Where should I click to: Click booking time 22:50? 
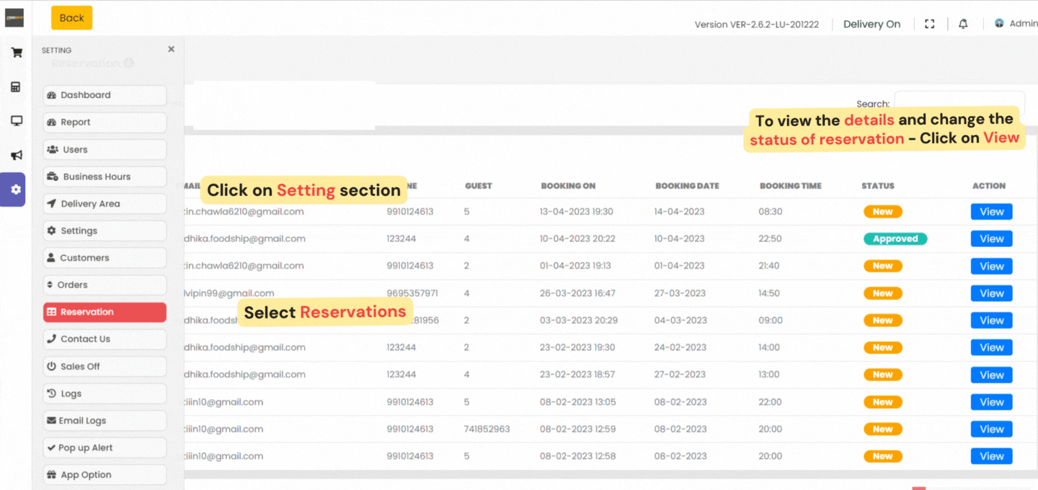pyautogui.click(x=770, y=239)
